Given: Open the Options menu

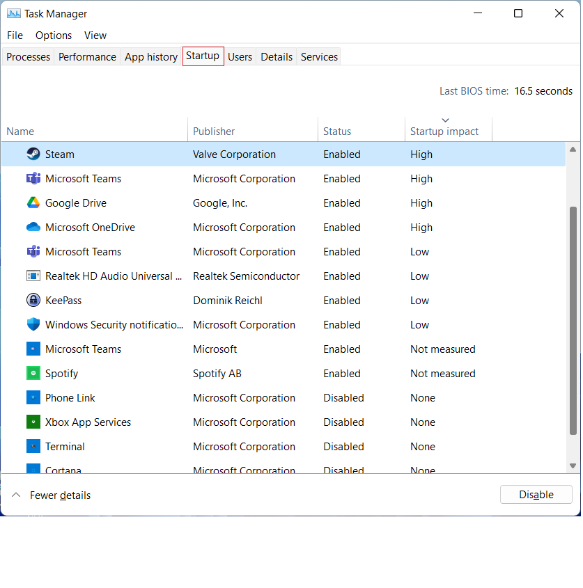Looking at the screenshot, I should [54, 35].
